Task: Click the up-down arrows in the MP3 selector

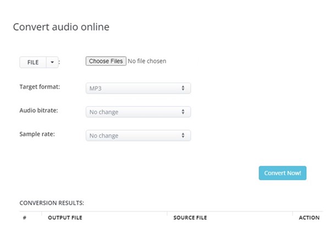Action: pyautogui.click(x=183, y=88)
